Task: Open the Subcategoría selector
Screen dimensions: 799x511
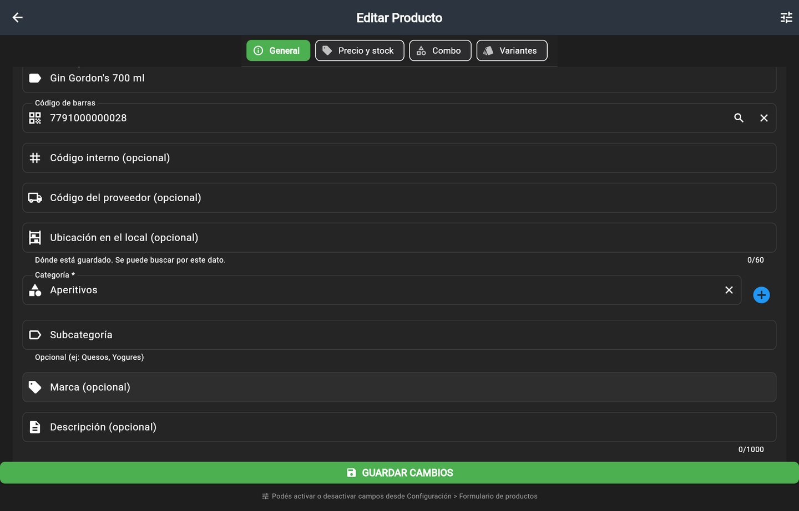Action: [399, 335]
